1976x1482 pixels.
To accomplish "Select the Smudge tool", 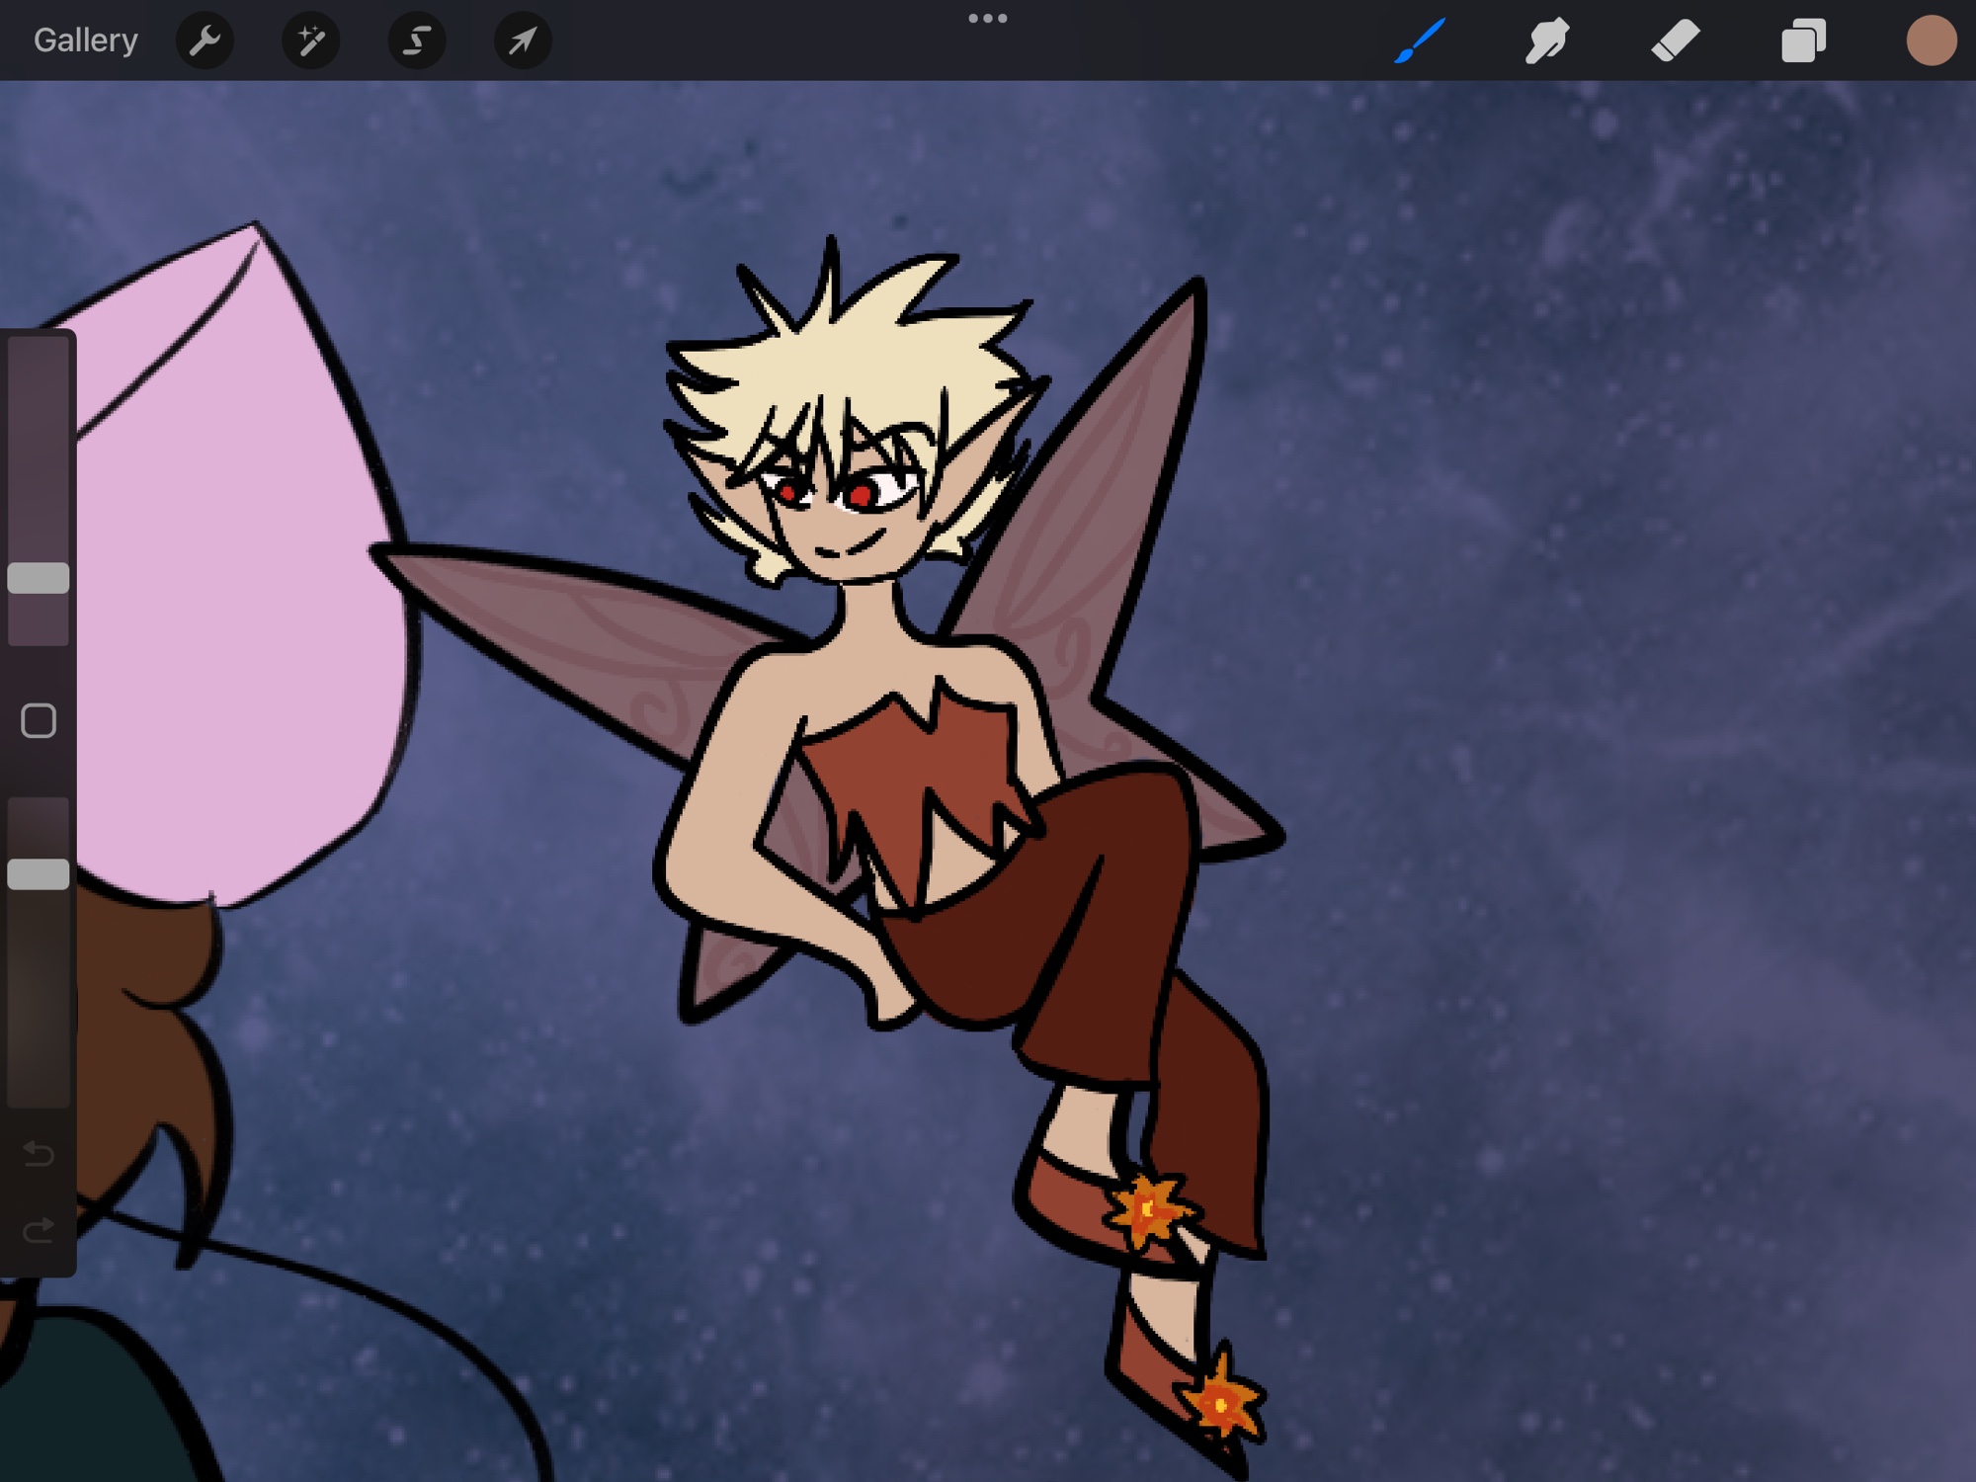I will (1546, 41).
